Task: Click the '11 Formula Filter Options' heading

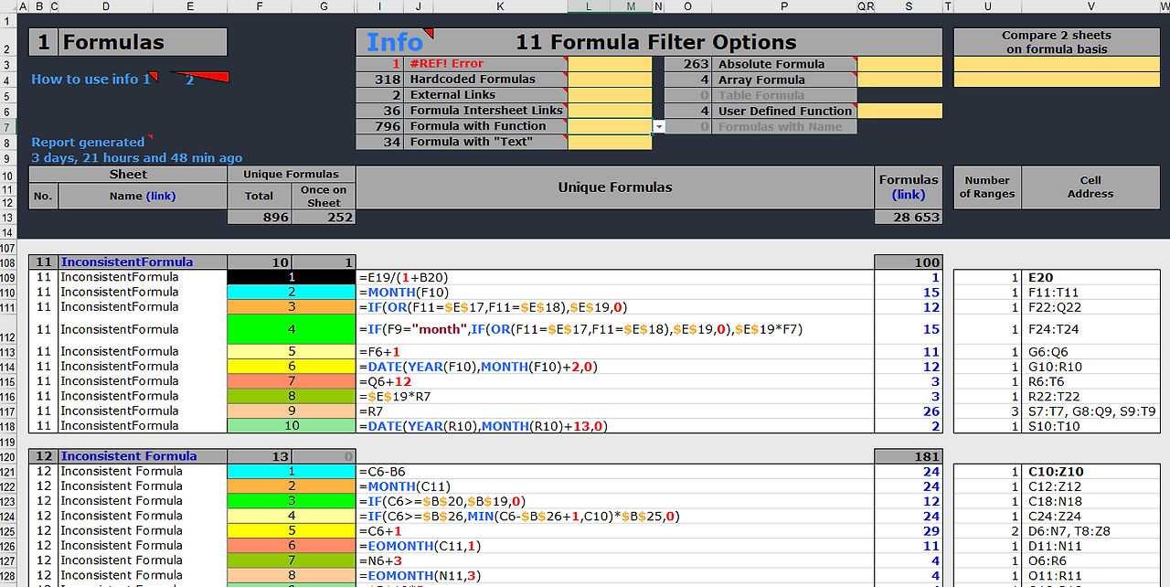Action: pyautogui.click(x=655, y=42)
